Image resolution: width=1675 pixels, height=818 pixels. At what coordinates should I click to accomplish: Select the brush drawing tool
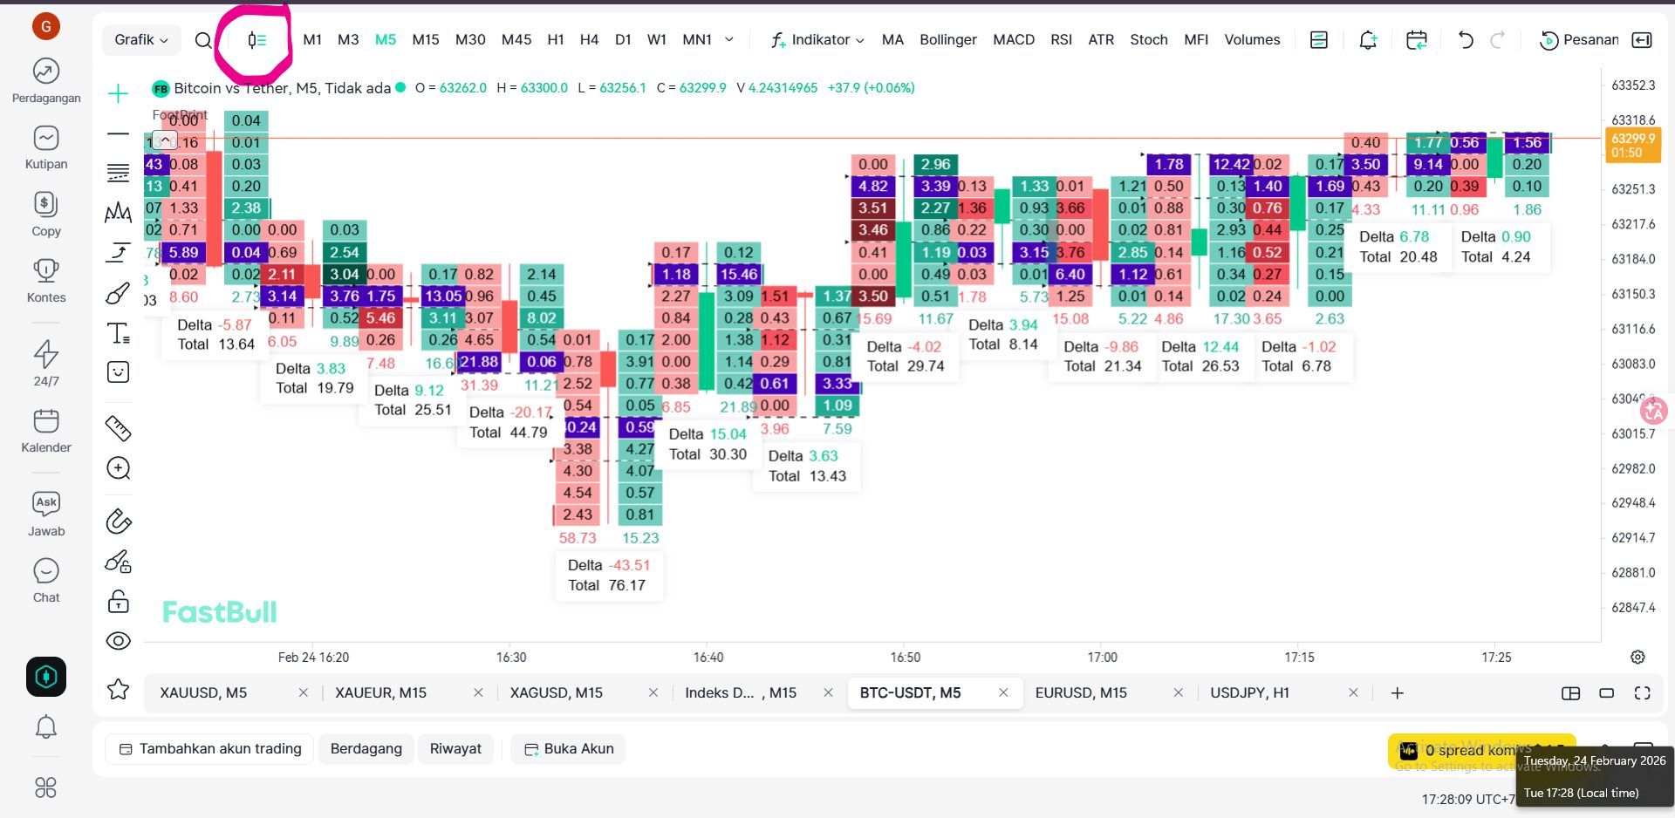click(118, 293)
